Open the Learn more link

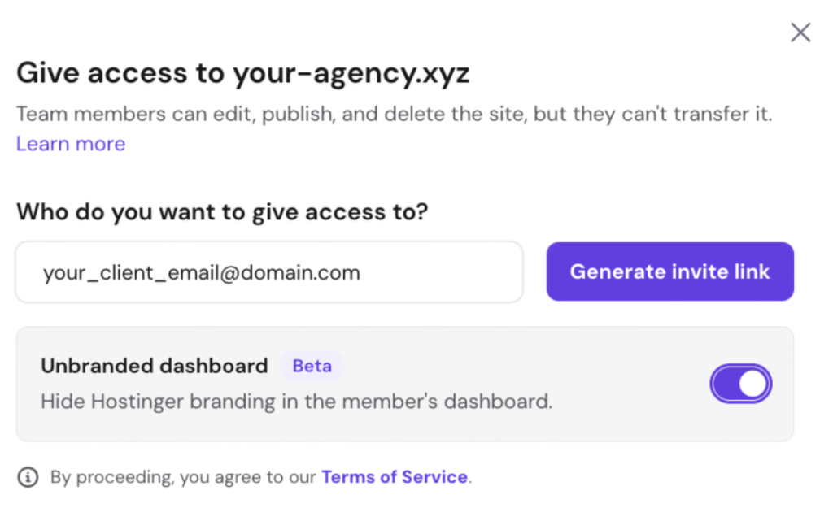tap(71, 144)
